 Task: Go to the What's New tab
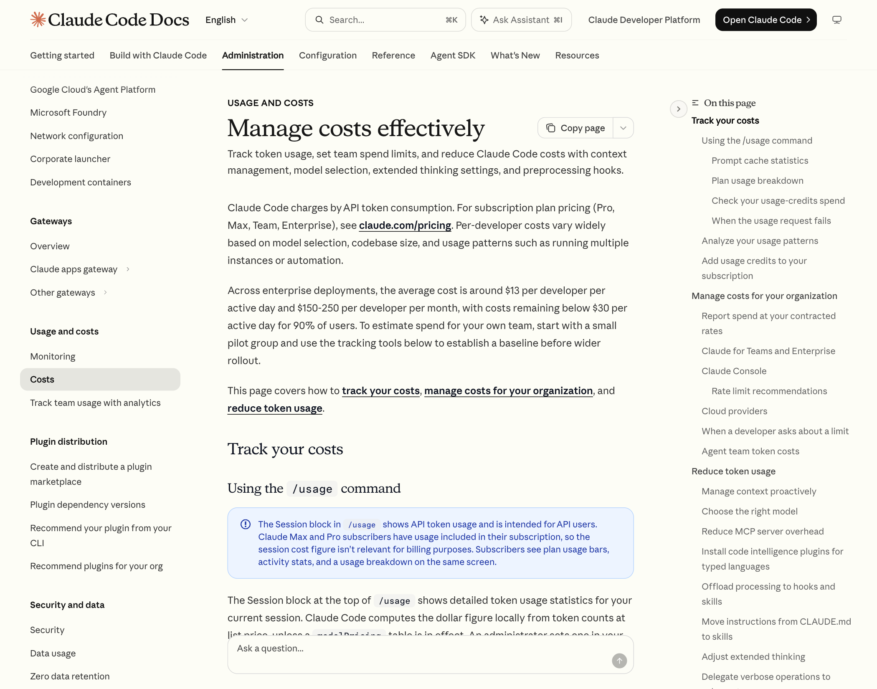point(515,55)
